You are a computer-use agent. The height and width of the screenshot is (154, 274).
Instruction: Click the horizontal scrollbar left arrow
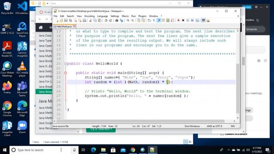tap(55, 121)
